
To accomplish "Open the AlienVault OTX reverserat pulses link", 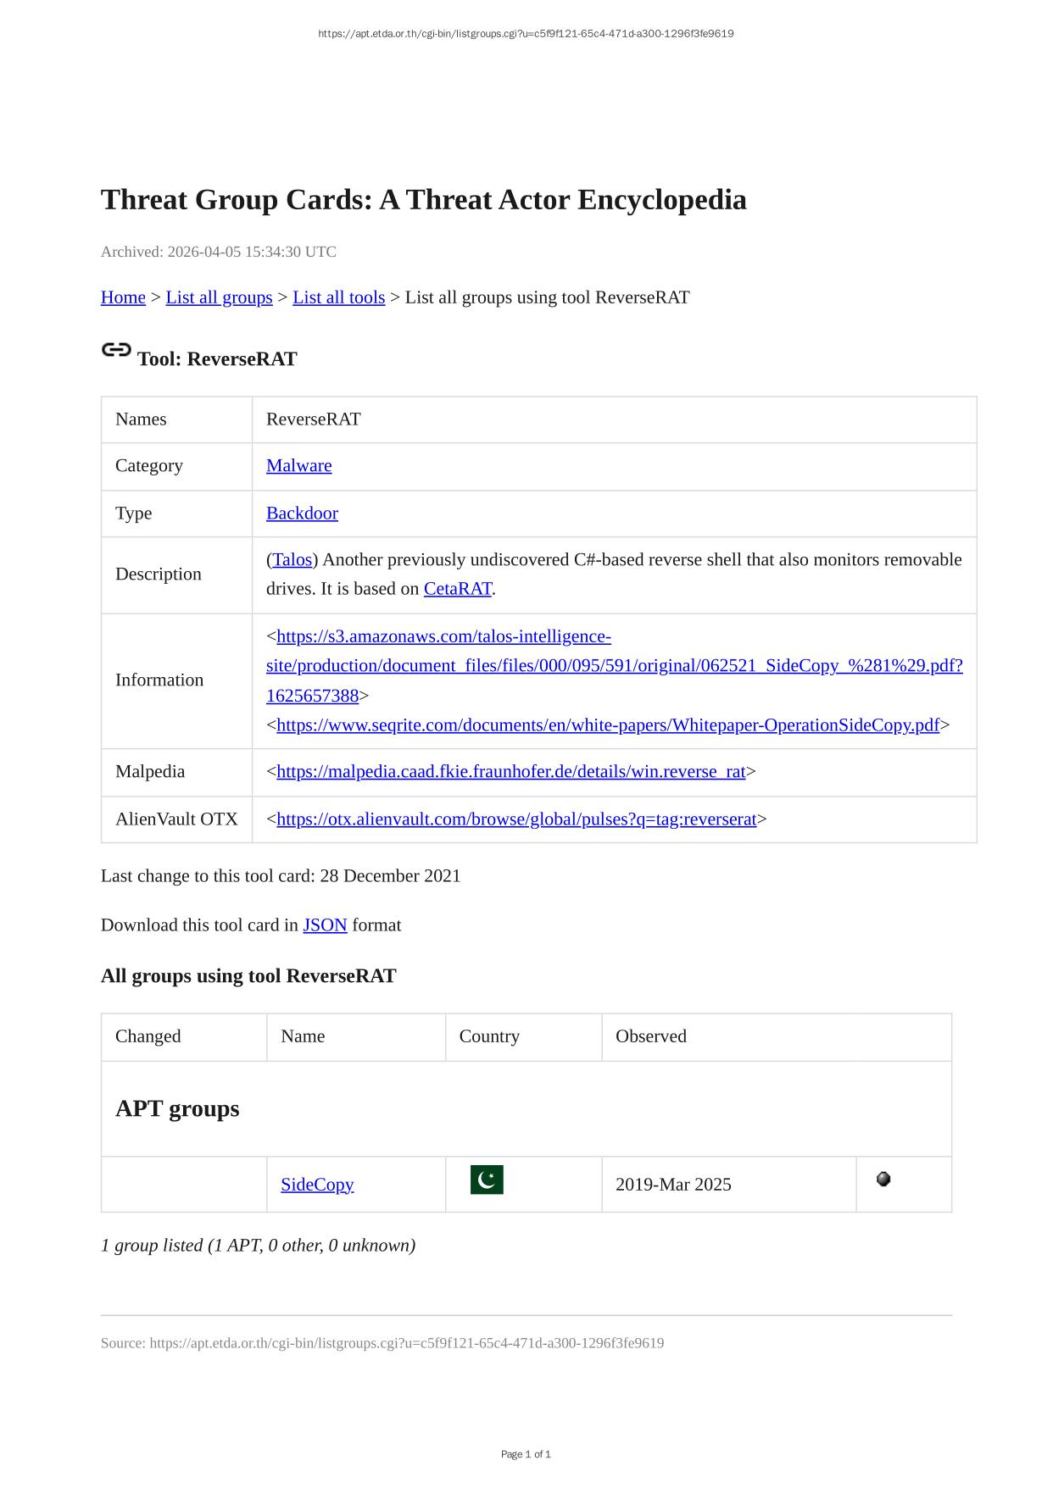I will [516, 819].
